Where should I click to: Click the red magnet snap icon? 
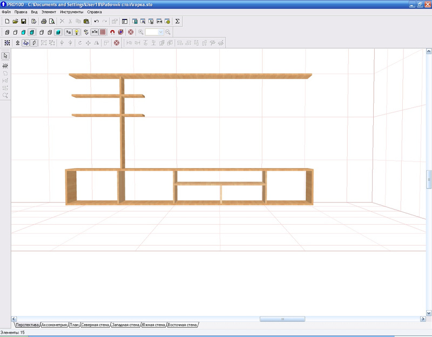pyautogui.click(x=112, y=32)
